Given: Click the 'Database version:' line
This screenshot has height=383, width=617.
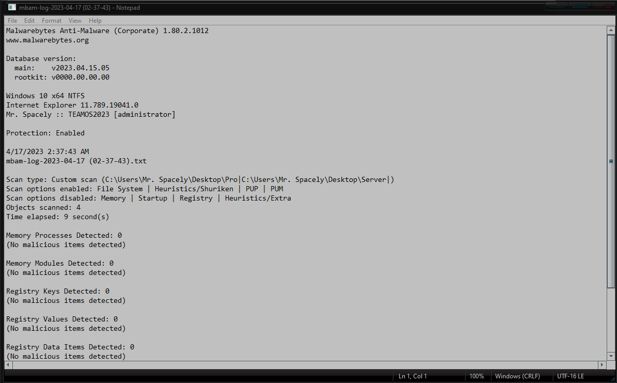Looking at the screenshot, I should coord(41,59).
